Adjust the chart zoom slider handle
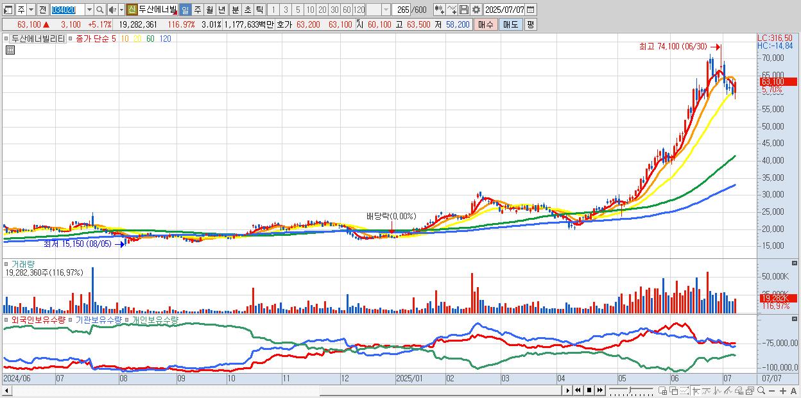 (x=630, y=390)
